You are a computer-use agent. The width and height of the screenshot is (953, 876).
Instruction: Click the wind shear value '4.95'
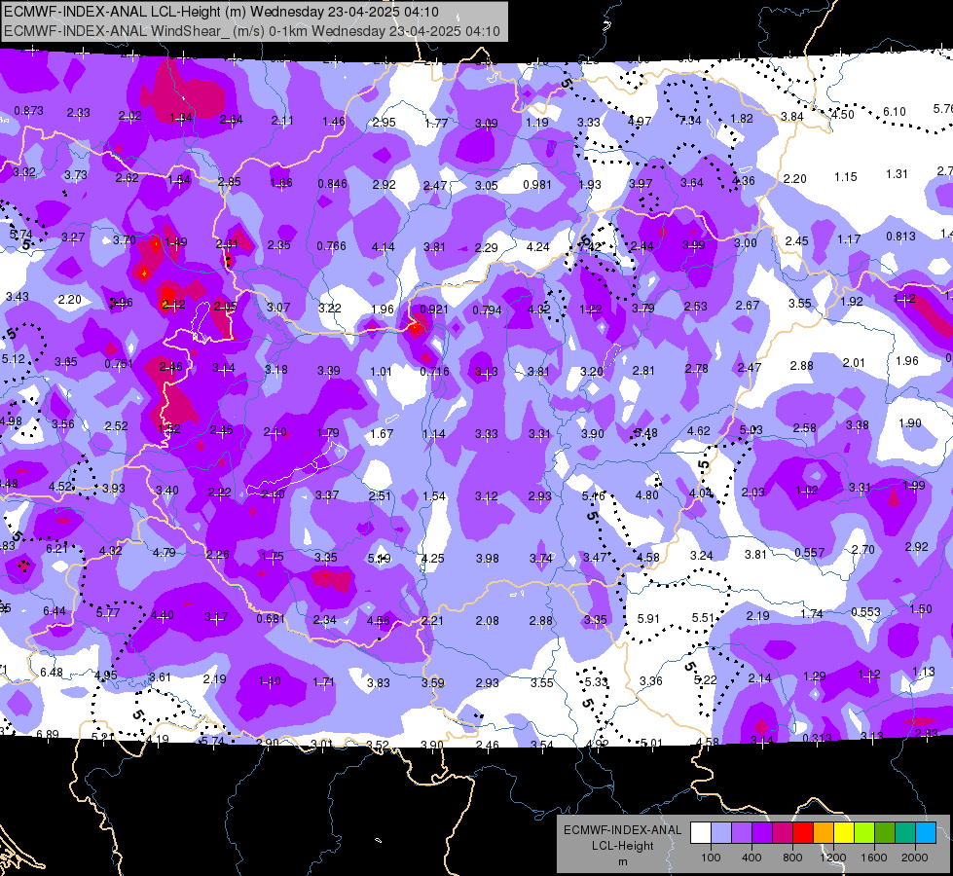click(106, 675)
